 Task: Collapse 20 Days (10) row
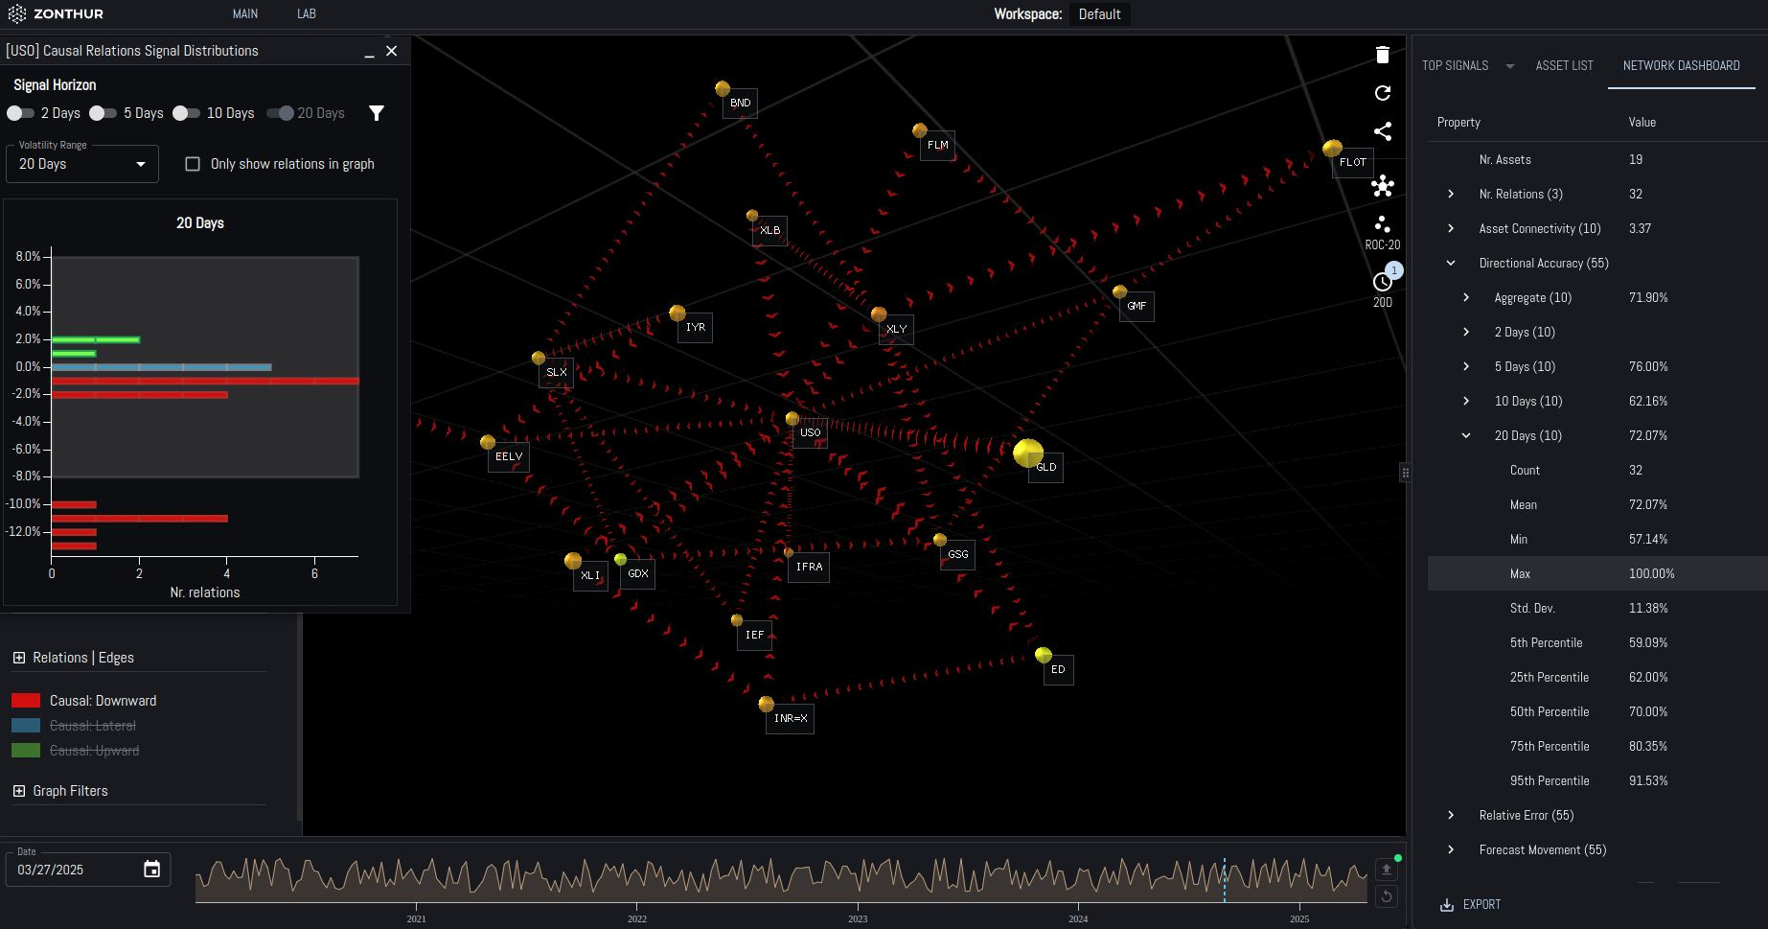pyautogui.click(x=1466, y=435)
